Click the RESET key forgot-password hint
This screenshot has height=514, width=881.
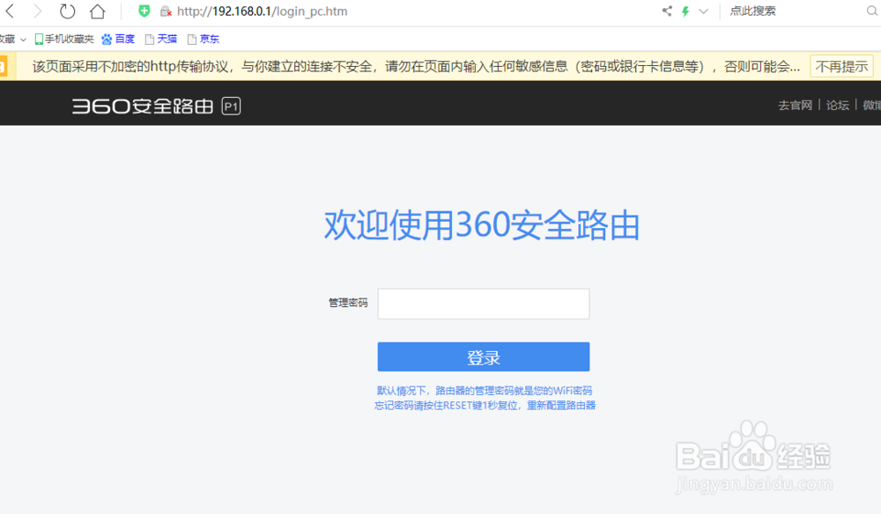tap(485, 405)
